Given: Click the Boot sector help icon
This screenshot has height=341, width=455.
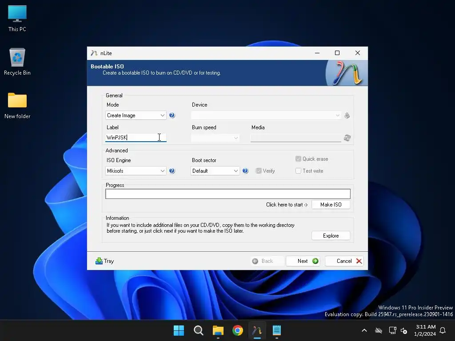Looking at the screenshot, I should point(245,171).
